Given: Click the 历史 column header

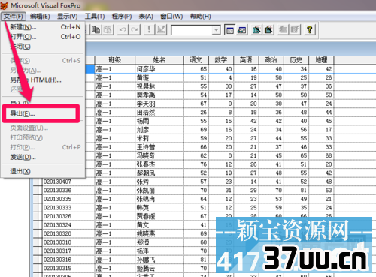Looking at the screenshot, I should [x=296, y=60].
